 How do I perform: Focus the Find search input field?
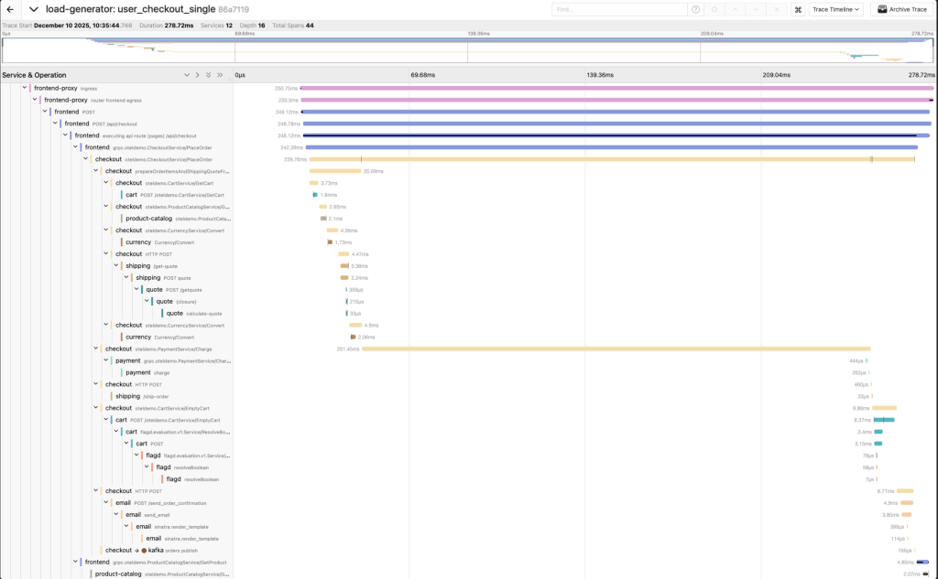tap(618, 9)
